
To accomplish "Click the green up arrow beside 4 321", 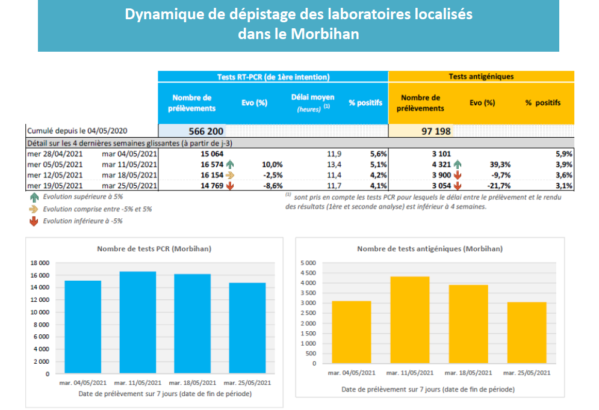I will tap(458, 164).
